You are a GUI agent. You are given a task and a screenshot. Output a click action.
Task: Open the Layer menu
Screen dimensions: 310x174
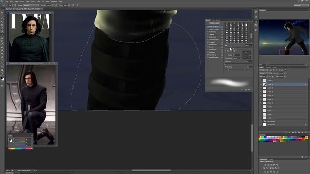pos(22,1)
